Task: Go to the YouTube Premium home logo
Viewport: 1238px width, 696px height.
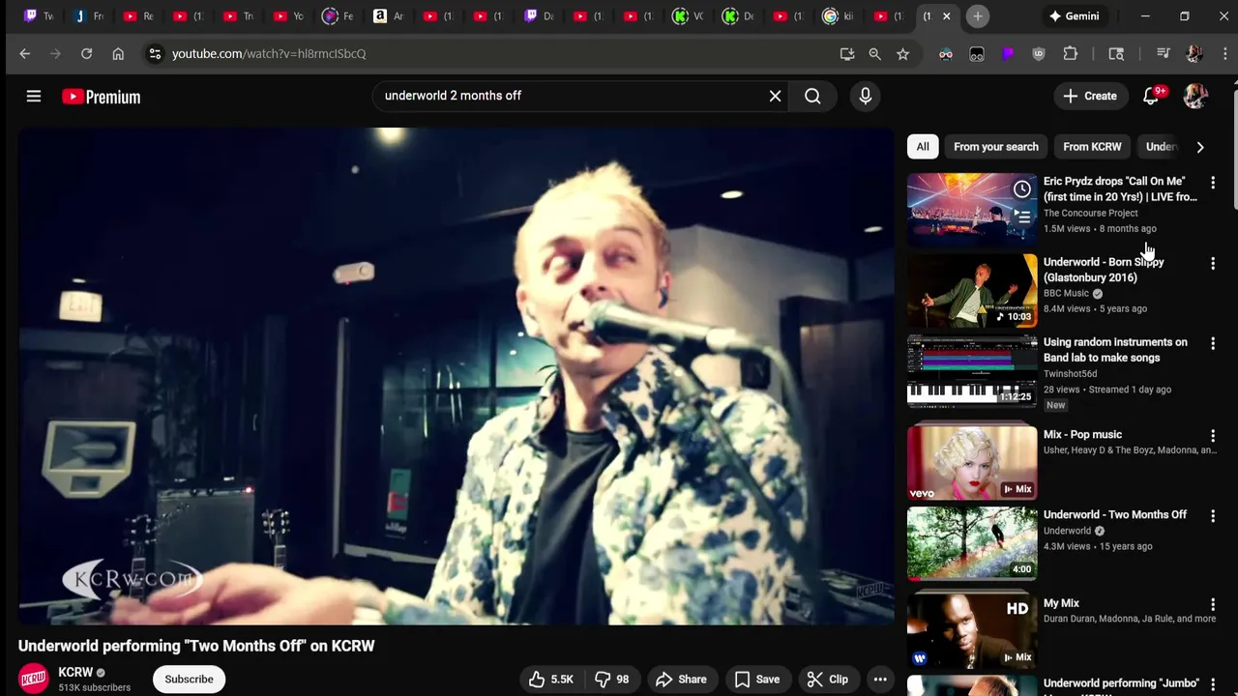Action: (x=102, y=97)
